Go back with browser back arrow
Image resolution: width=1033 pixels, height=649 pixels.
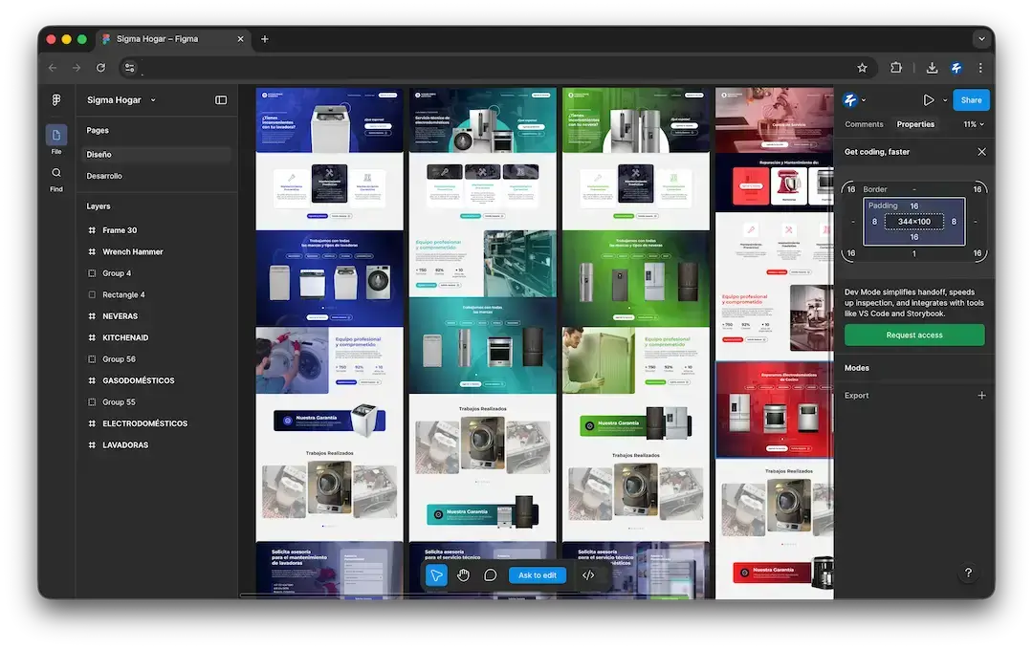53,68
